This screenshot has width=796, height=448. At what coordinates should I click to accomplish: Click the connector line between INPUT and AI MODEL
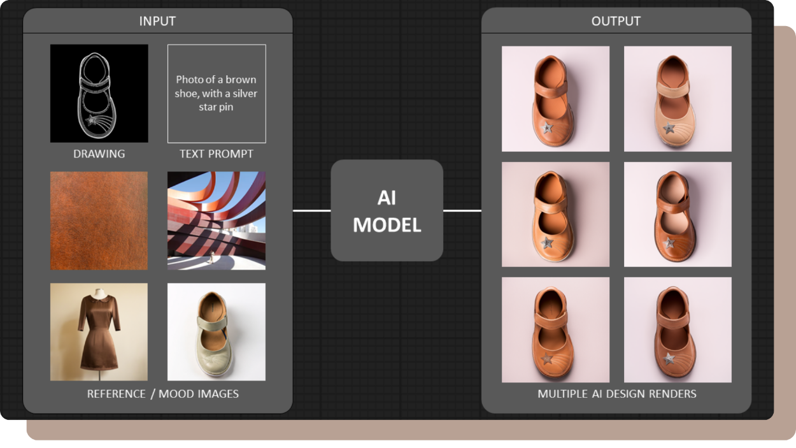[311, 210]
